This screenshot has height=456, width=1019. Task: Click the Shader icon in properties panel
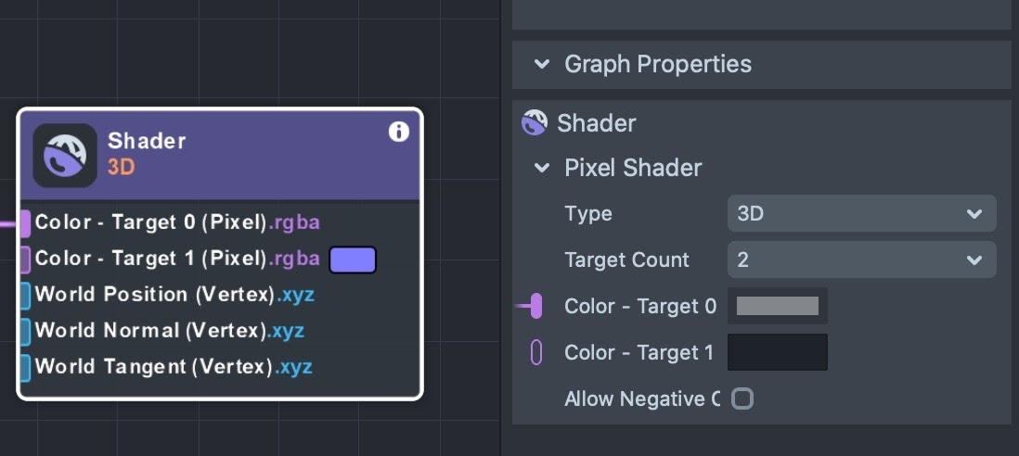(535, 123)
